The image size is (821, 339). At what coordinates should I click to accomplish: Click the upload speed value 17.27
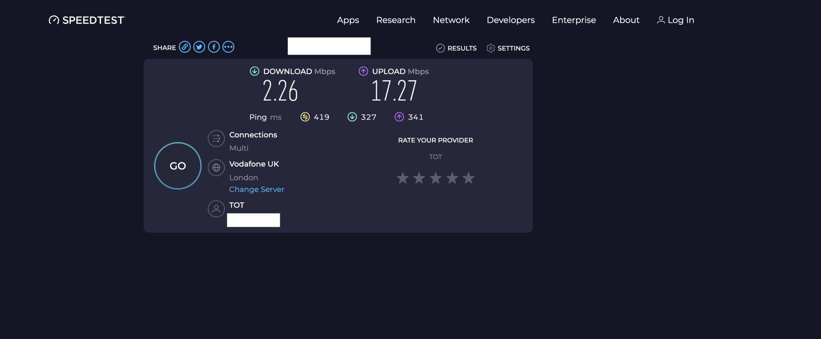click(394, 91)
